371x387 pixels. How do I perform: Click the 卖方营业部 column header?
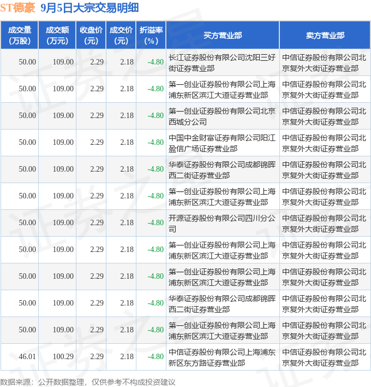click(325, 35)
